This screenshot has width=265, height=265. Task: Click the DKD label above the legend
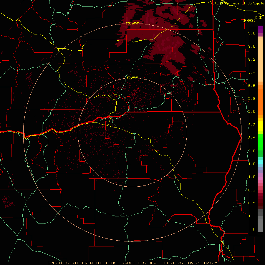[x=259, y=18]
